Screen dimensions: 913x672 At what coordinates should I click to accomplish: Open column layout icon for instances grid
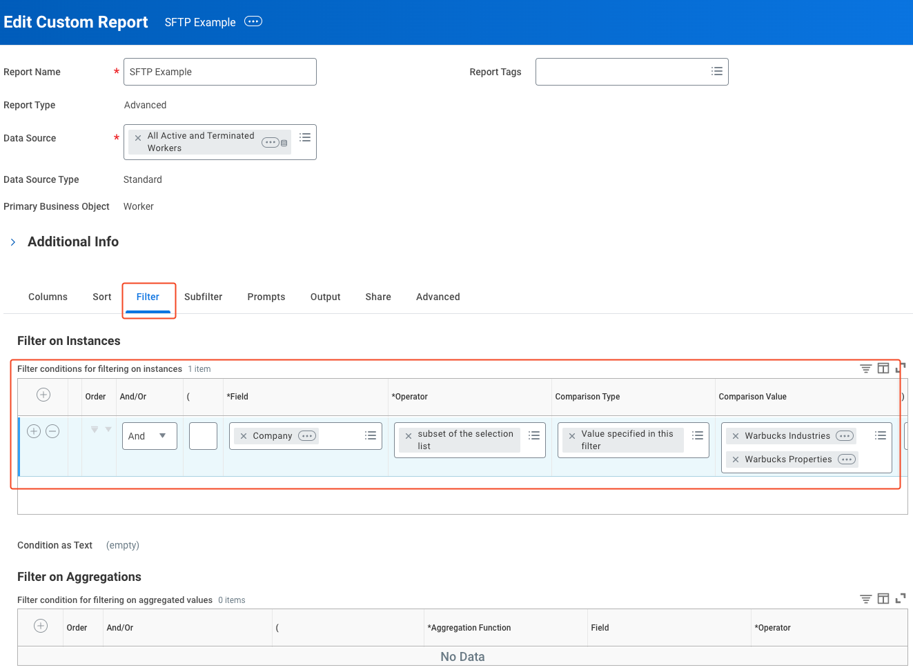point(883,368)
